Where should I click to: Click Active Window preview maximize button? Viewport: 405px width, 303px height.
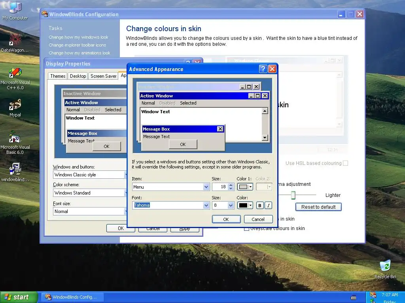tap(257, 96)
